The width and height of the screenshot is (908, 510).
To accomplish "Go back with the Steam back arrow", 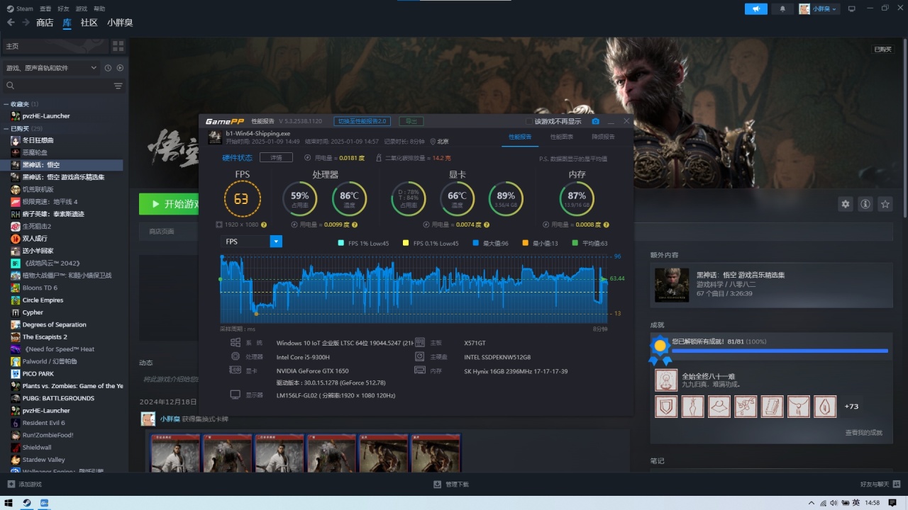I will tap(11, 23).
